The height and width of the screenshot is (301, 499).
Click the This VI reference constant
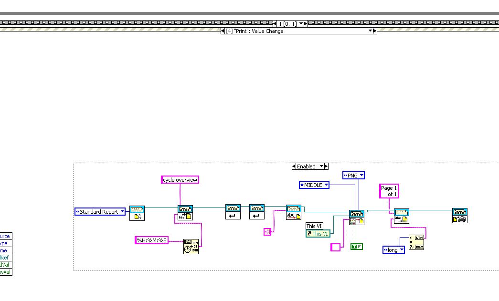point(318,234)
